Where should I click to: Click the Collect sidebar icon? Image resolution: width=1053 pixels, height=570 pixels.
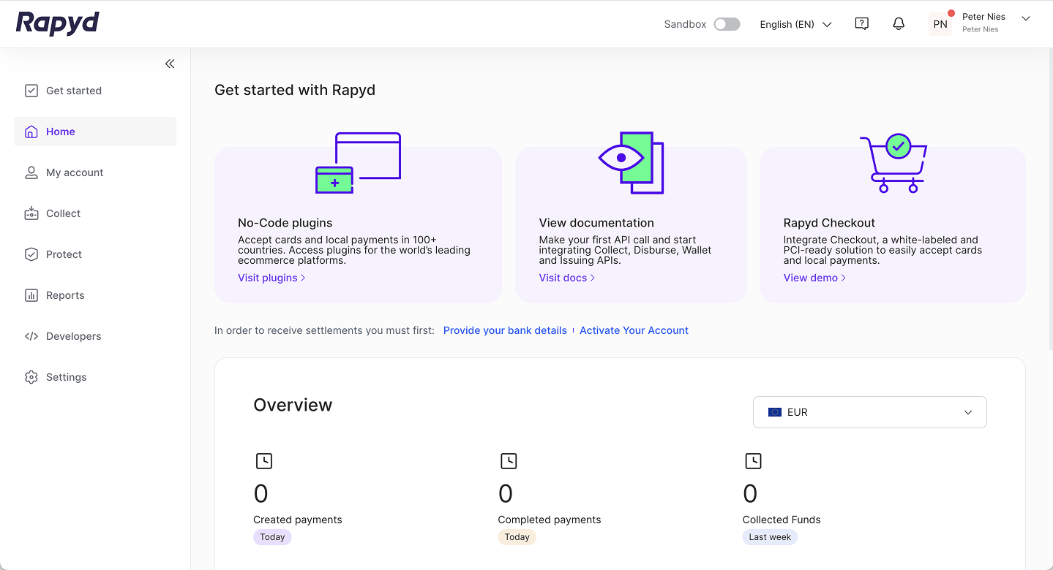[31, 213]
